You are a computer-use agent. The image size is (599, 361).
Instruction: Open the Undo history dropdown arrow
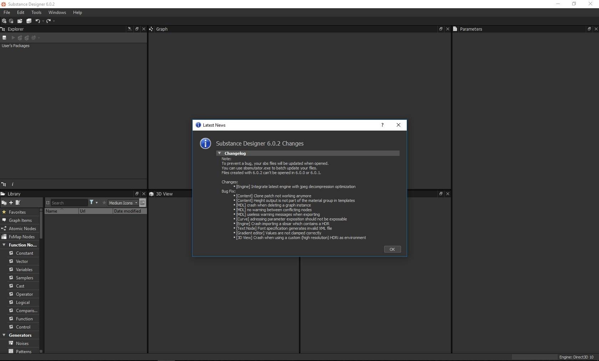click(43, 21)
